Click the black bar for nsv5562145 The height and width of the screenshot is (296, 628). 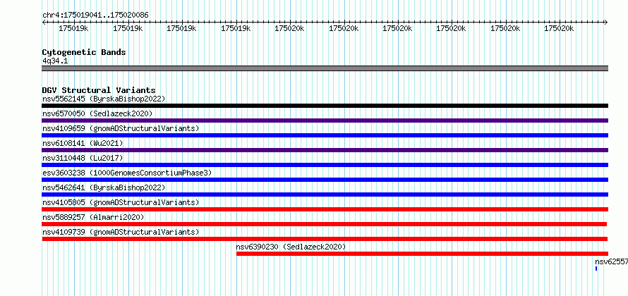tap(325, 106)
